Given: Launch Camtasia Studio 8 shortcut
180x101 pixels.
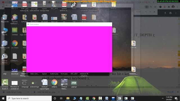Looking at the screenshot, I should [x=5, y=84].
